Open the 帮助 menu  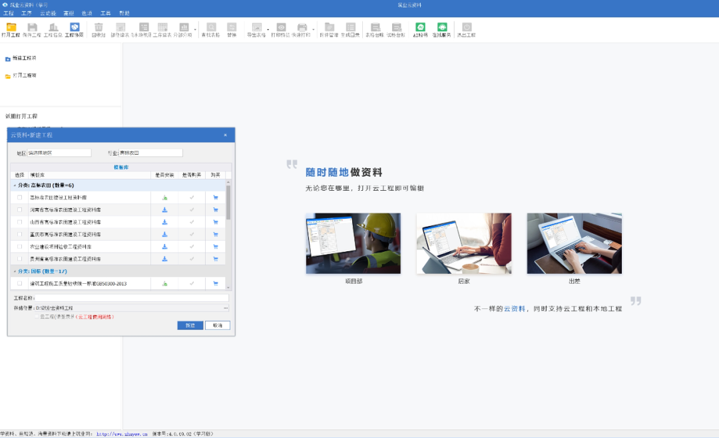(124, 13)
